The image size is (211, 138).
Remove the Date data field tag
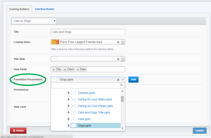click(78, 69)
